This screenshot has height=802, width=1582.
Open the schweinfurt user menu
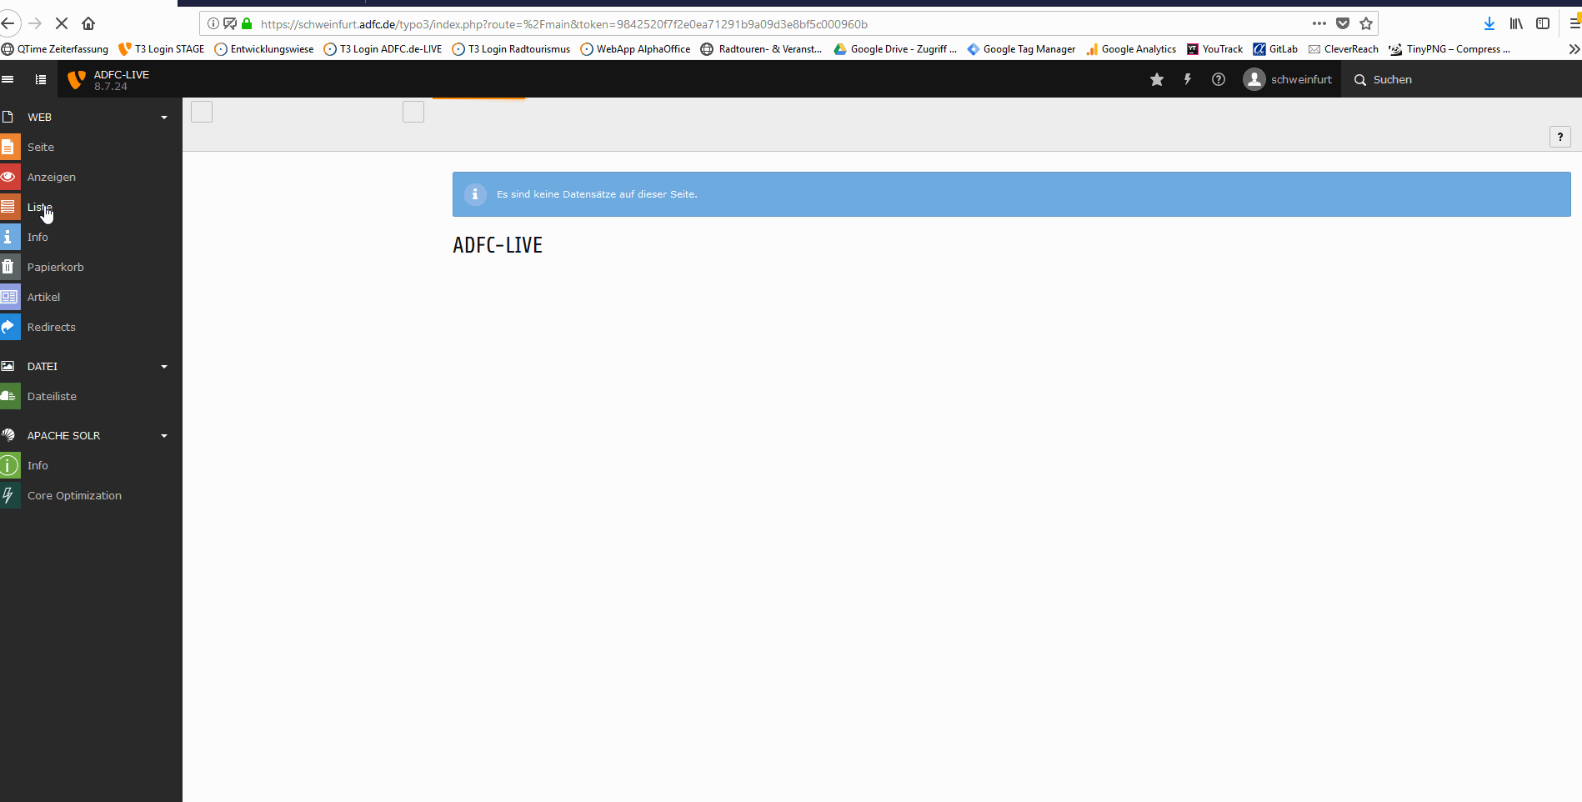pos(1288,79)
